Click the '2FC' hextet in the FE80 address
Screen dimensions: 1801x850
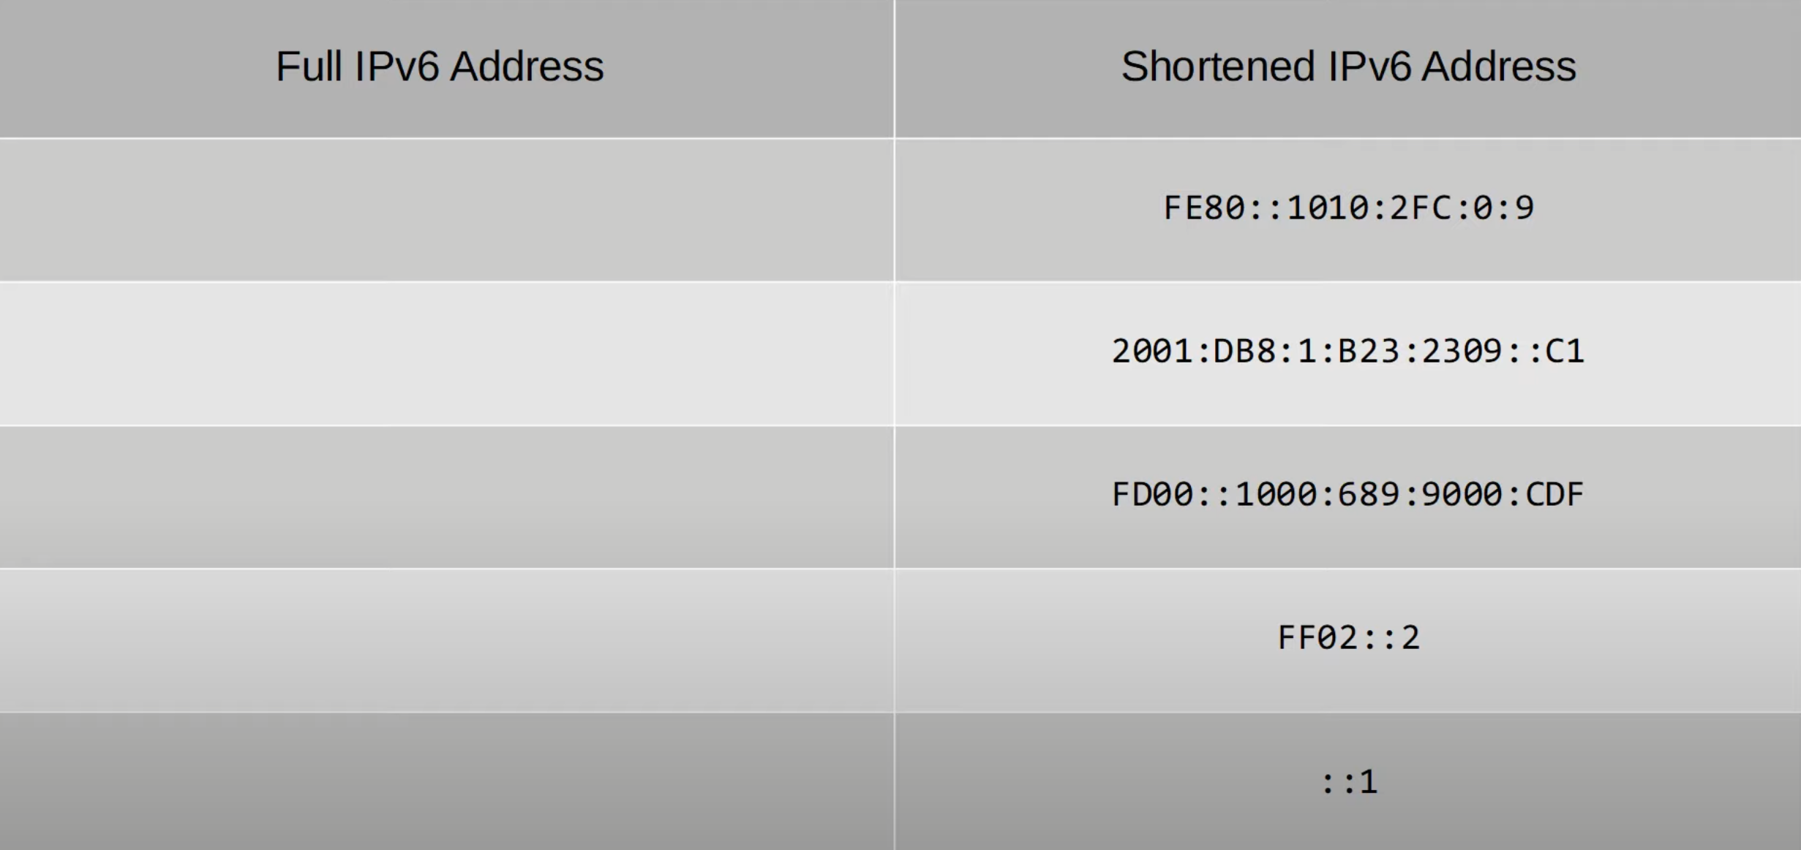click(1421, 208)
